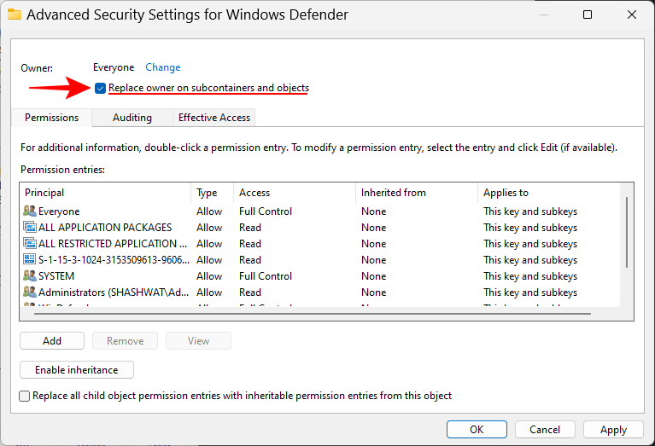The image size is (655, 446).
Task: Click the permission list vertical scrollbar
Action: (628, 230)
